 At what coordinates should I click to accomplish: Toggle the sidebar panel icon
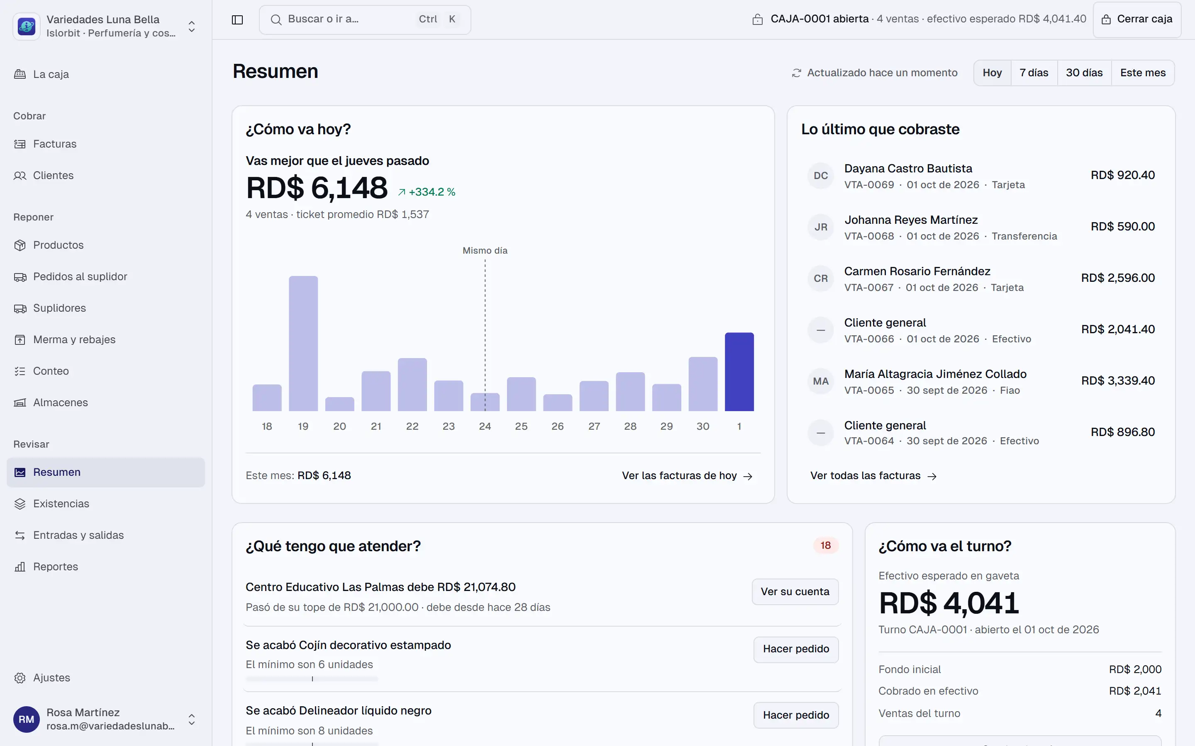click(237, 20)
